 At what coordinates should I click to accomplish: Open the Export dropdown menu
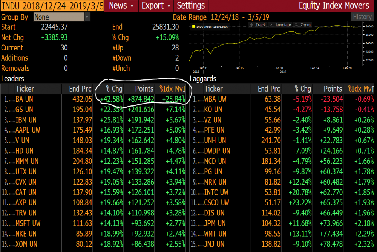[x=156, y=6]
